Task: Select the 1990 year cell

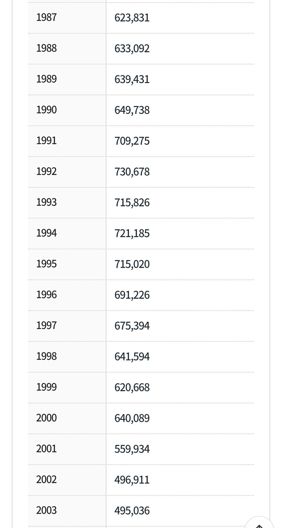Action: (46, 110)
